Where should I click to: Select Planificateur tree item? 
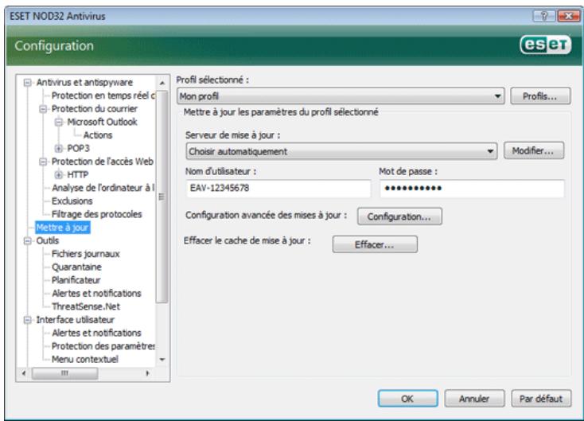point(76,280)
